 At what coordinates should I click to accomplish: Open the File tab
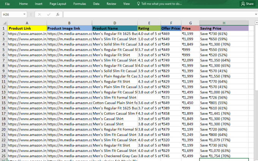7,4
